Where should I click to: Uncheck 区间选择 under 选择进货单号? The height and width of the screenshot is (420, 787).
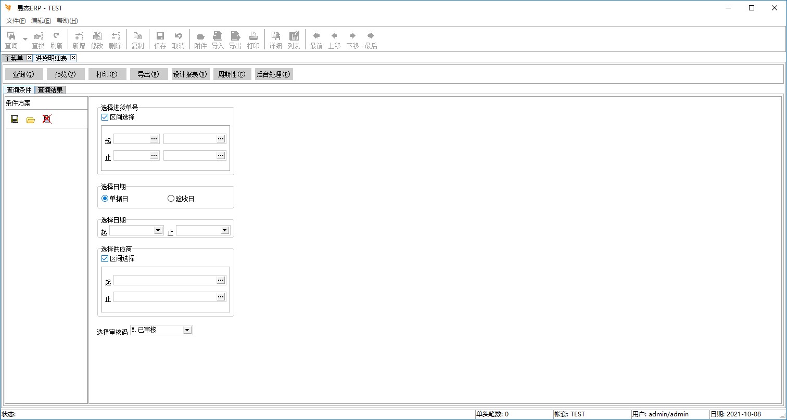click(x=105, y=117)
